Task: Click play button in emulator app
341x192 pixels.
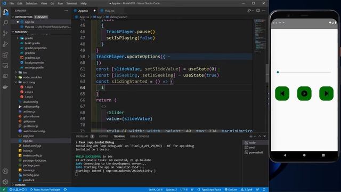Action: 304,94
